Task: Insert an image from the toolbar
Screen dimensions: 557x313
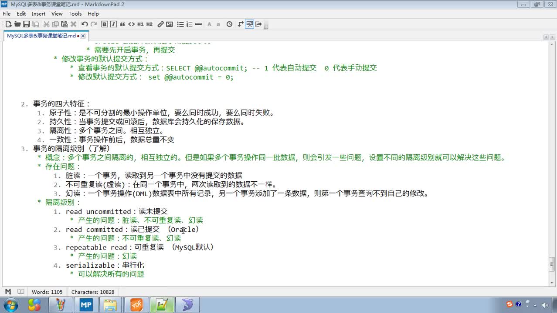Action: [170, 24]
